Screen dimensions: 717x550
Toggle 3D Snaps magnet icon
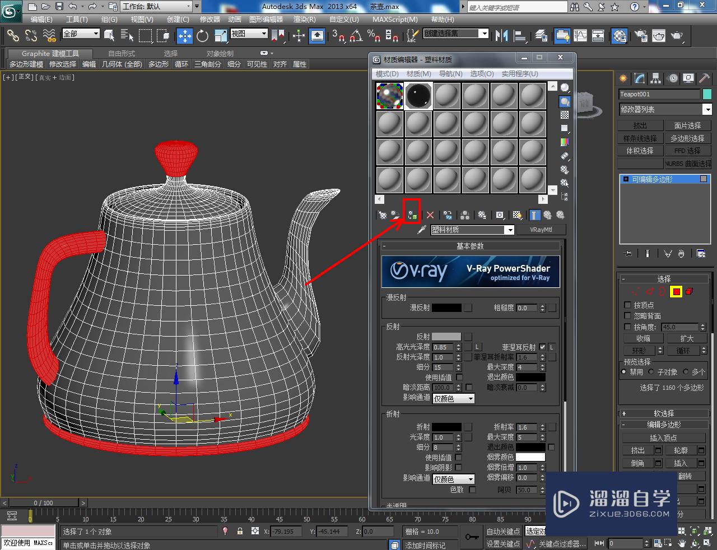coord(339,36)
